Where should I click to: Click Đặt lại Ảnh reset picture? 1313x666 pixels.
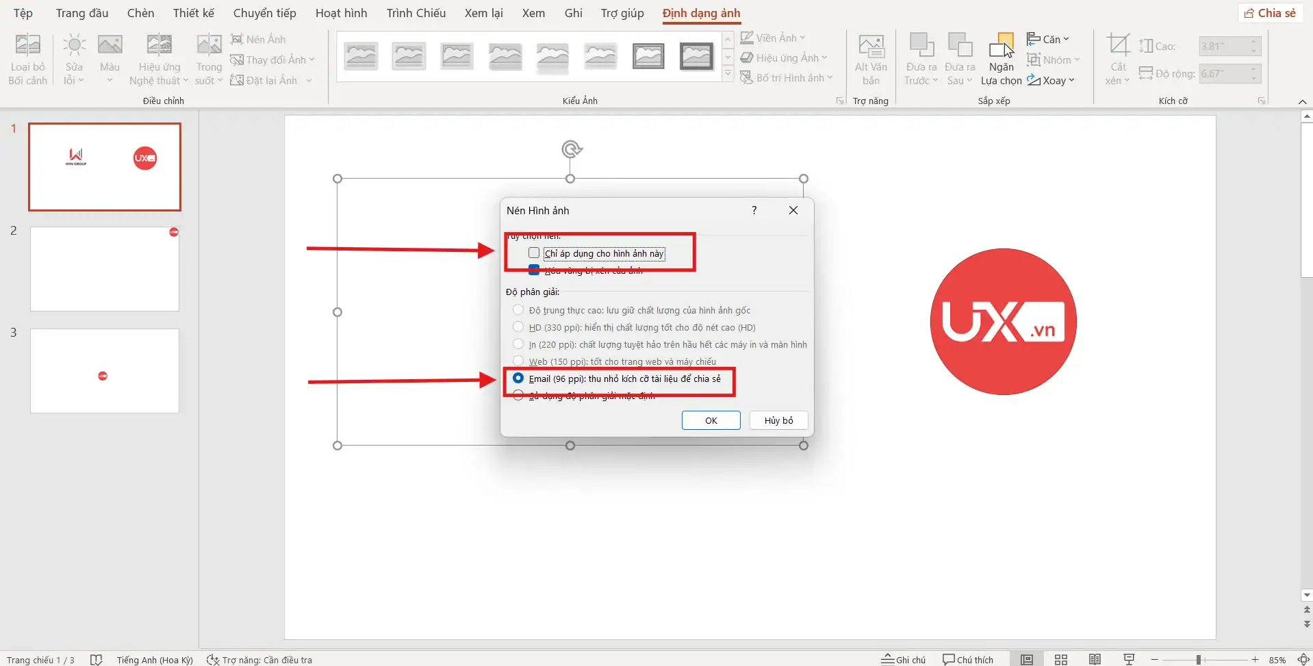[x=264, y=80]
